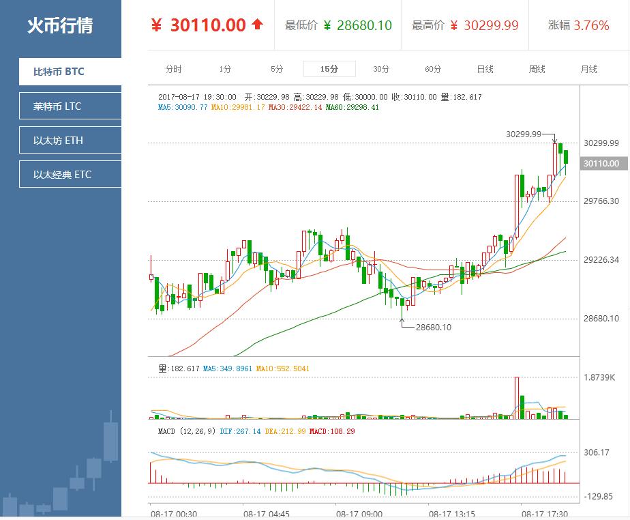Click the 30110.00 current price axis label
630x520 pixels.
tap(601, 164)
